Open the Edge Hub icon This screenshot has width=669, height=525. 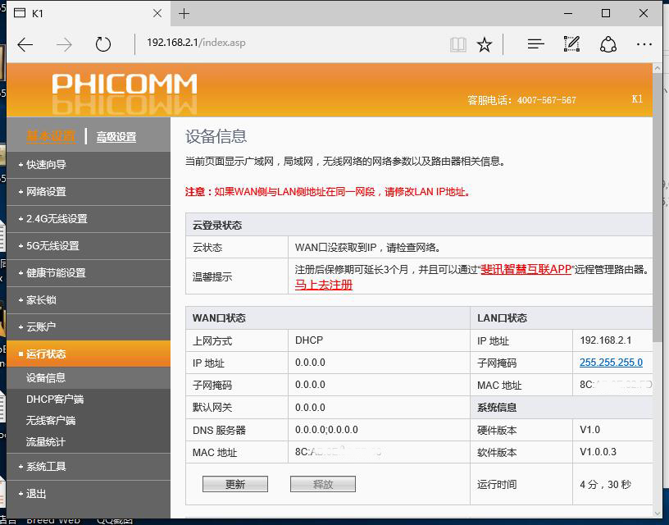tap(535, 44)
